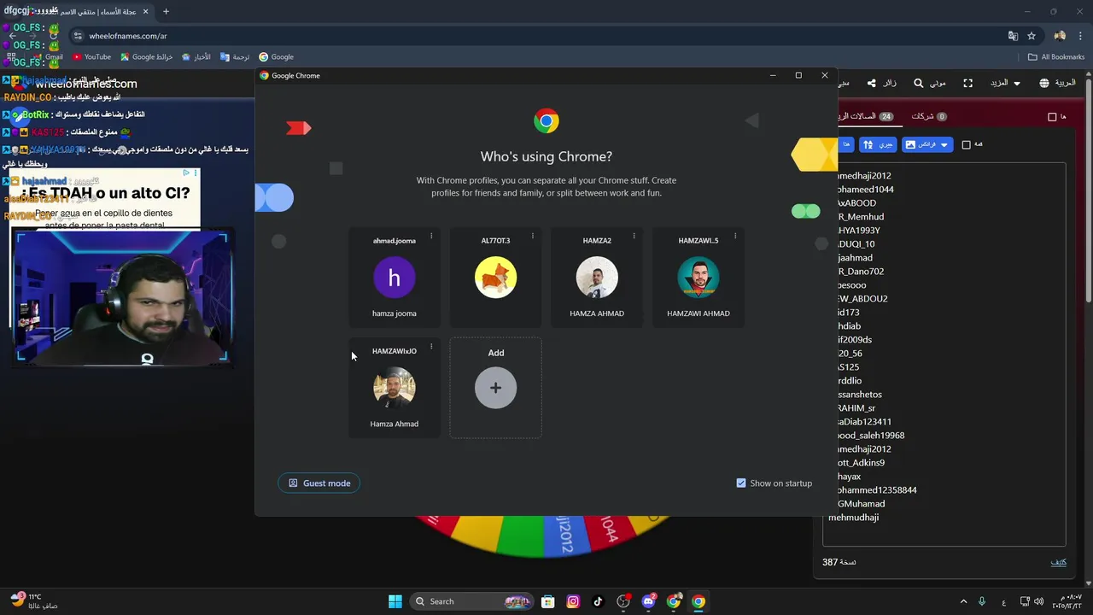Bookmark this page with the star icon
The image size is (1093, 615).
tap(1032, 36)
